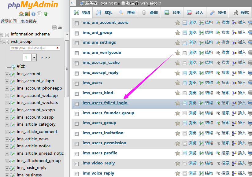This screenshot has height=177, width=252.
Task: Click the table name filter input field
Action: pos(33,48)
